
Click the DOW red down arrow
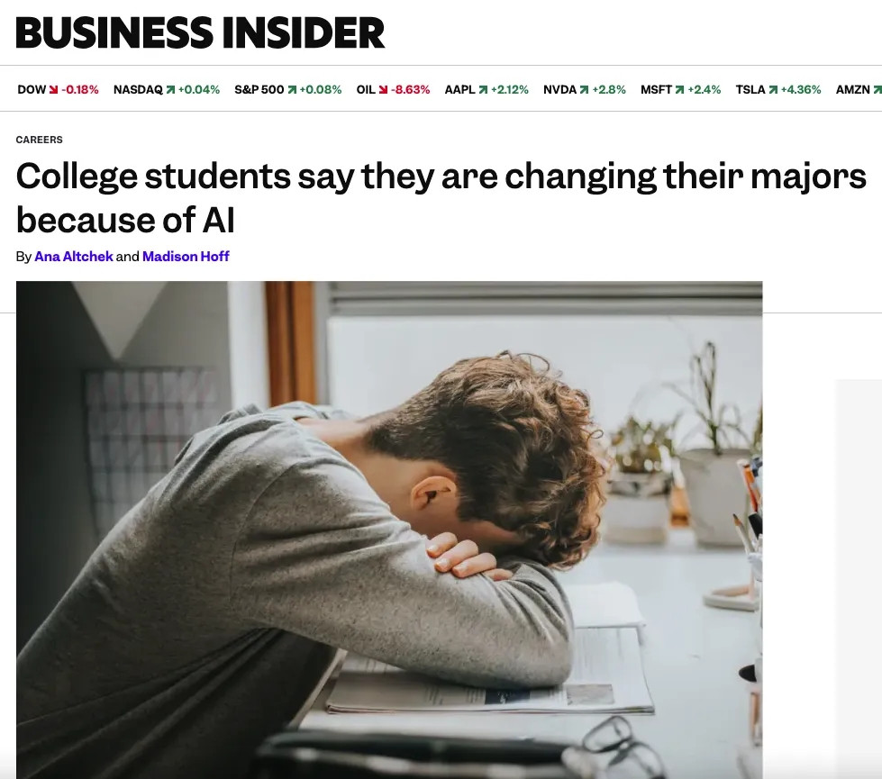tap(54, 90)
